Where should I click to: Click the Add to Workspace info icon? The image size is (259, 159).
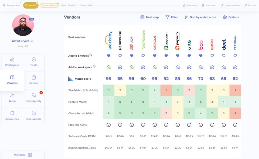(94, 66)
